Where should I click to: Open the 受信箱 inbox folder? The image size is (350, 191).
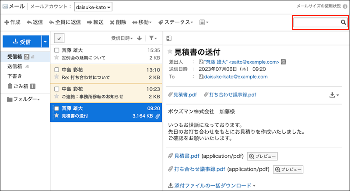point(15,57)
